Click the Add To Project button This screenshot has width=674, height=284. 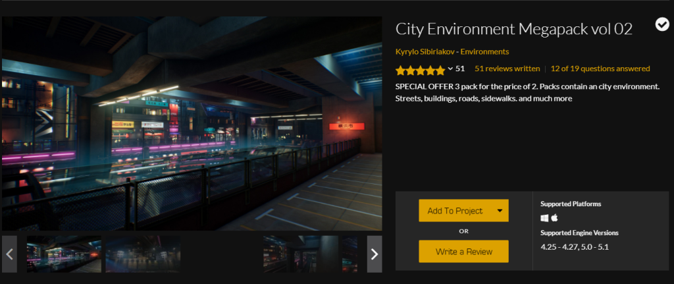coord(464,210)
